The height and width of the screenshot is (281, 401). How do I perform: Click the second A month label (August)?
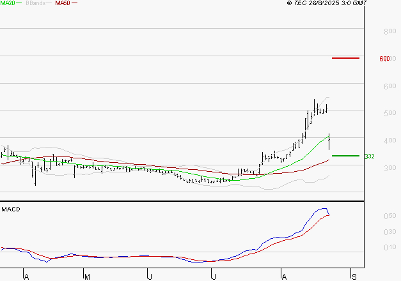[x=284, y=277]
